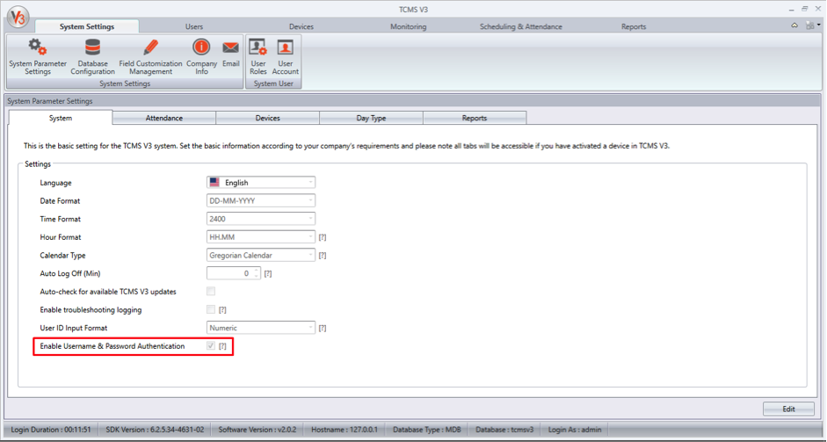Switch to the Users ribbon tab
This screenshot has height=442, width=827.
[194, 26]
